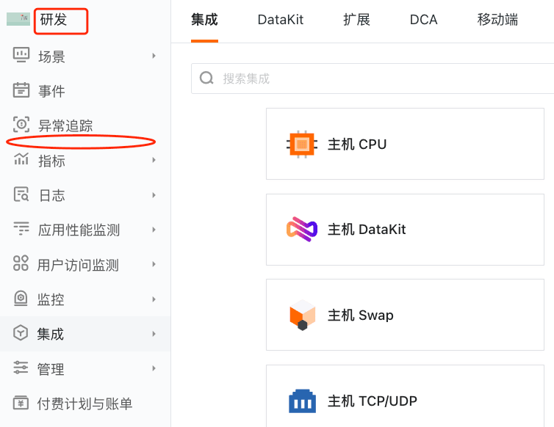Select the 异常追踪 tracking icon
Screen dimensions: 554x427
click(21, 124)
